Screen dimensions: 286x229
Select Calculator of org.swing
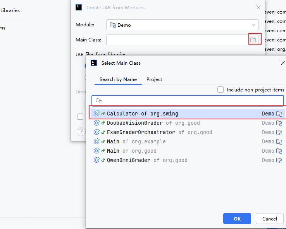point(188,114)
